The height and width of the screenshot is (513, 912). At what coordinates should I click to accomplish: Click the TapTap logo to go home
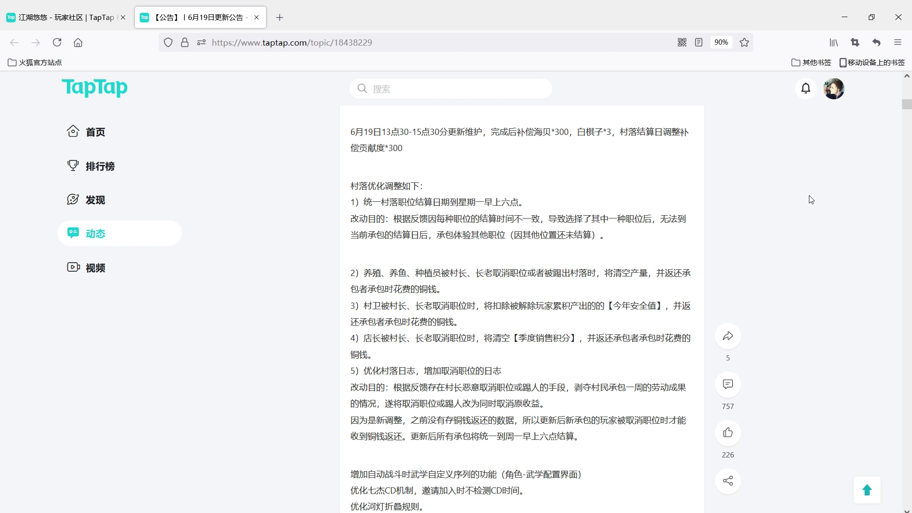click(x=95, y=88)
